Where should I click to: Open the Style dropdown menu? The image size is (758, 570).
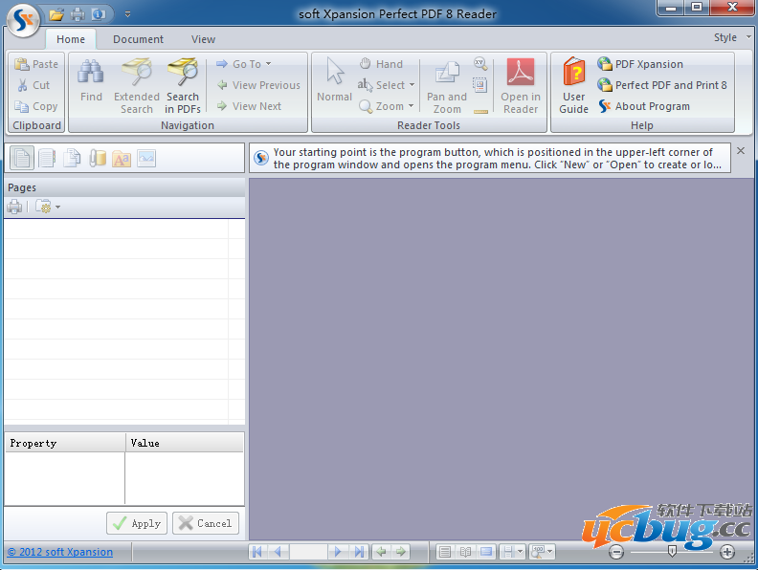click(x=732, y=37)
